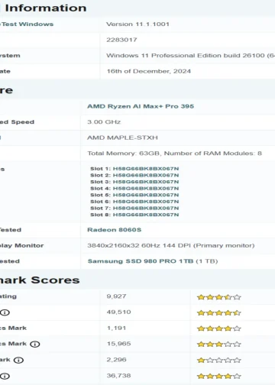Click the 3.00 GHz speed value
The image size is (275, 385).
click(x=104, y=122)
